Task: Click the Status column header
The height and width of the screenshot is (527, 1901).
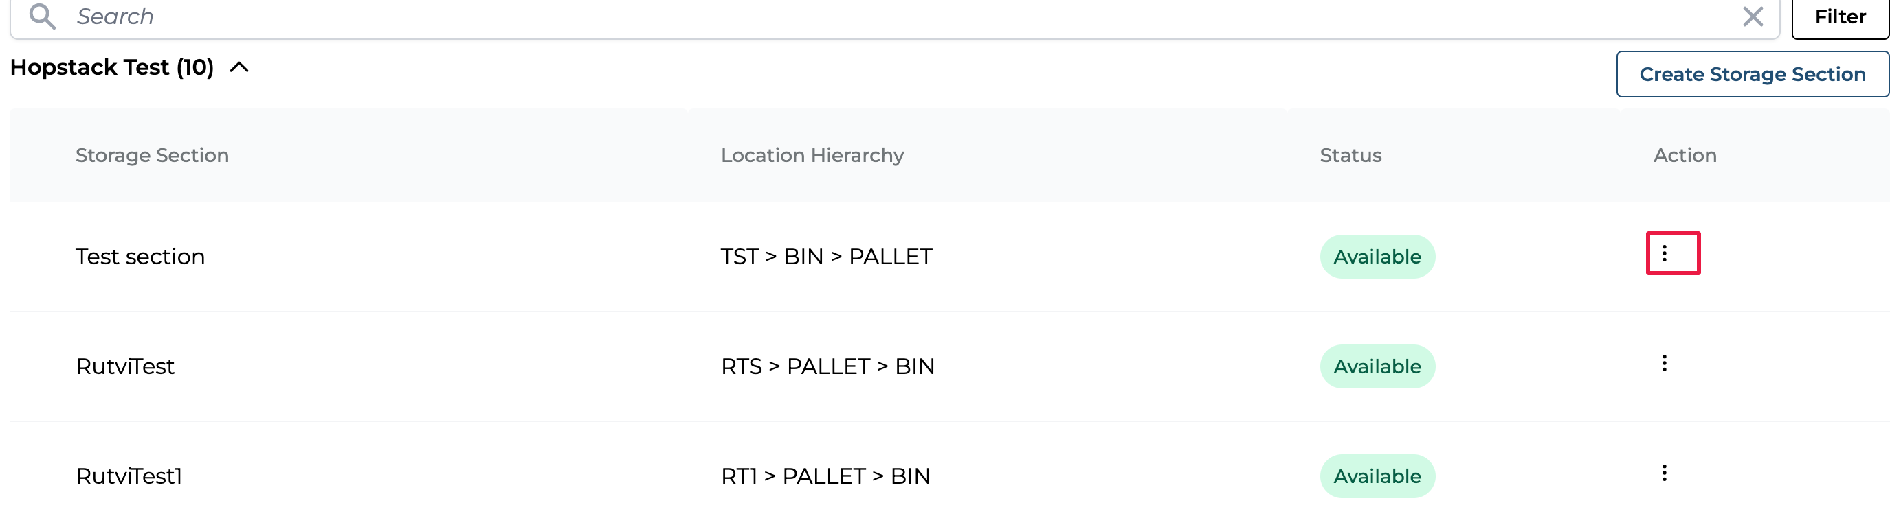Action: point(1350,156)
